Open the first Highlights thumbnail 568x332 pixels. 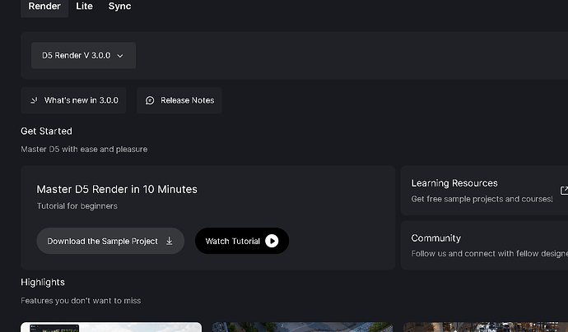pos(111,327)
